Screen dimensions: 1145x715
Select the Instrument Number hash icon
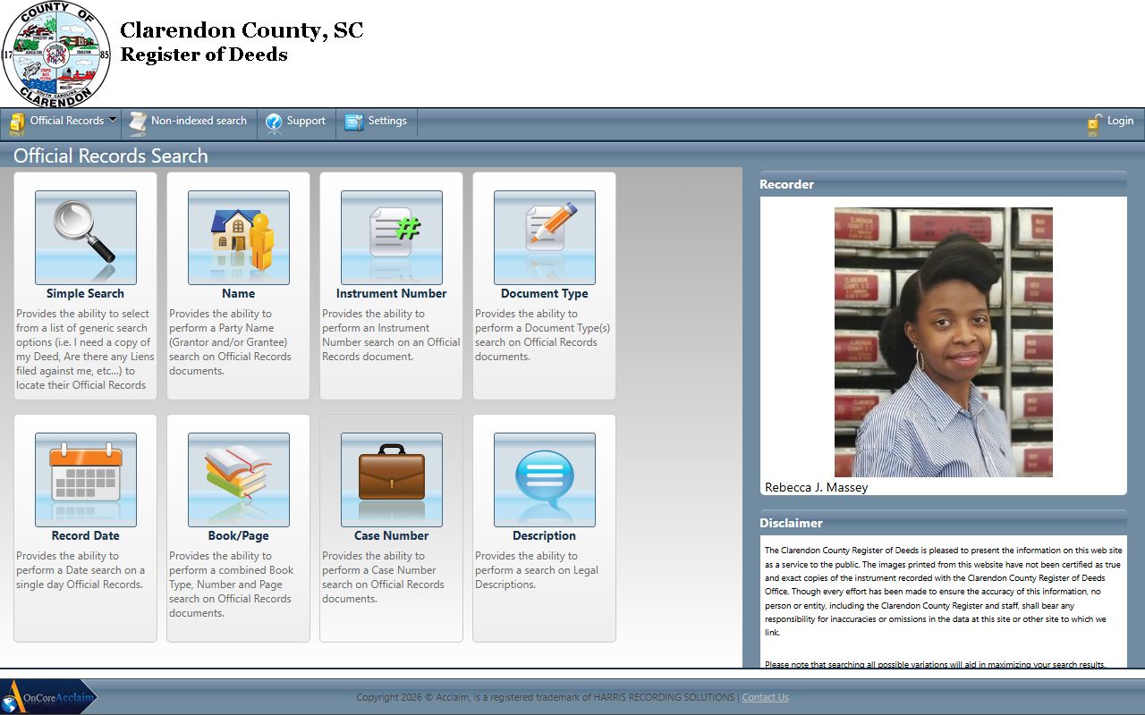392,238
